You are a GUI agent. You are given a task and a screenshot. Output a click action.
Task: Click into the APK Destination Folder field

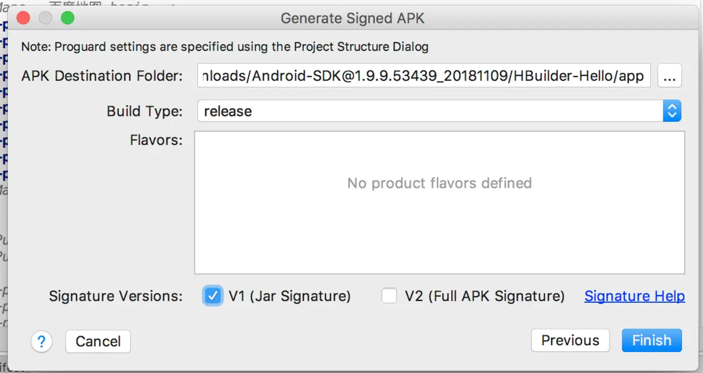(424, 76)
